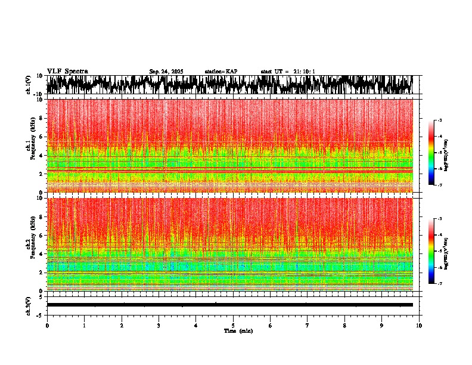Click the "6" kHz tick on ch.1 spectrogram
Screen dimensions: 472x365
click(x=41, y=137)
